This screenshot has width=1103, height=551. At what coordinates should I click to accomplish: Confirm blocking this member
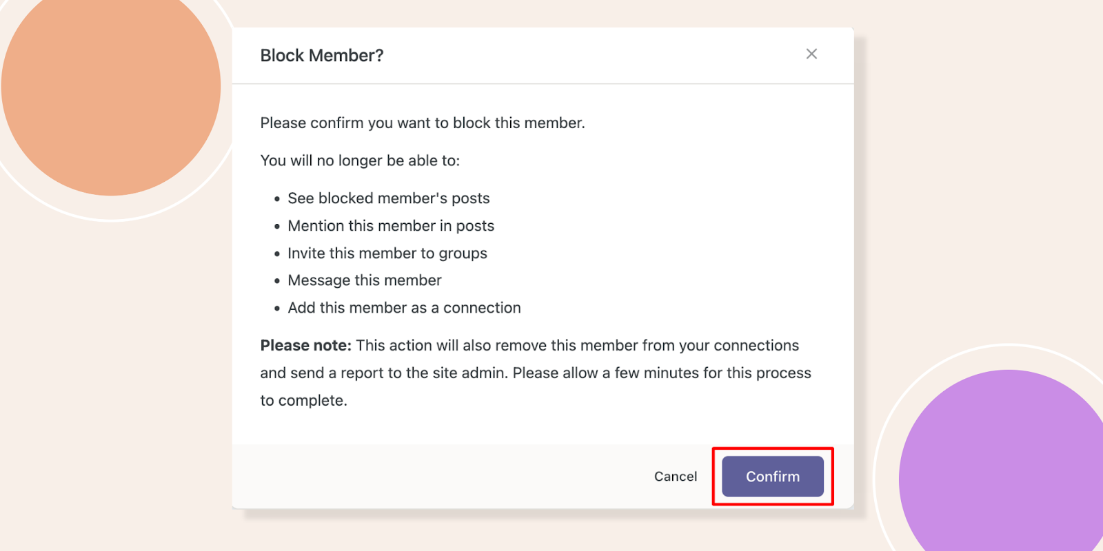coord(773,476)
